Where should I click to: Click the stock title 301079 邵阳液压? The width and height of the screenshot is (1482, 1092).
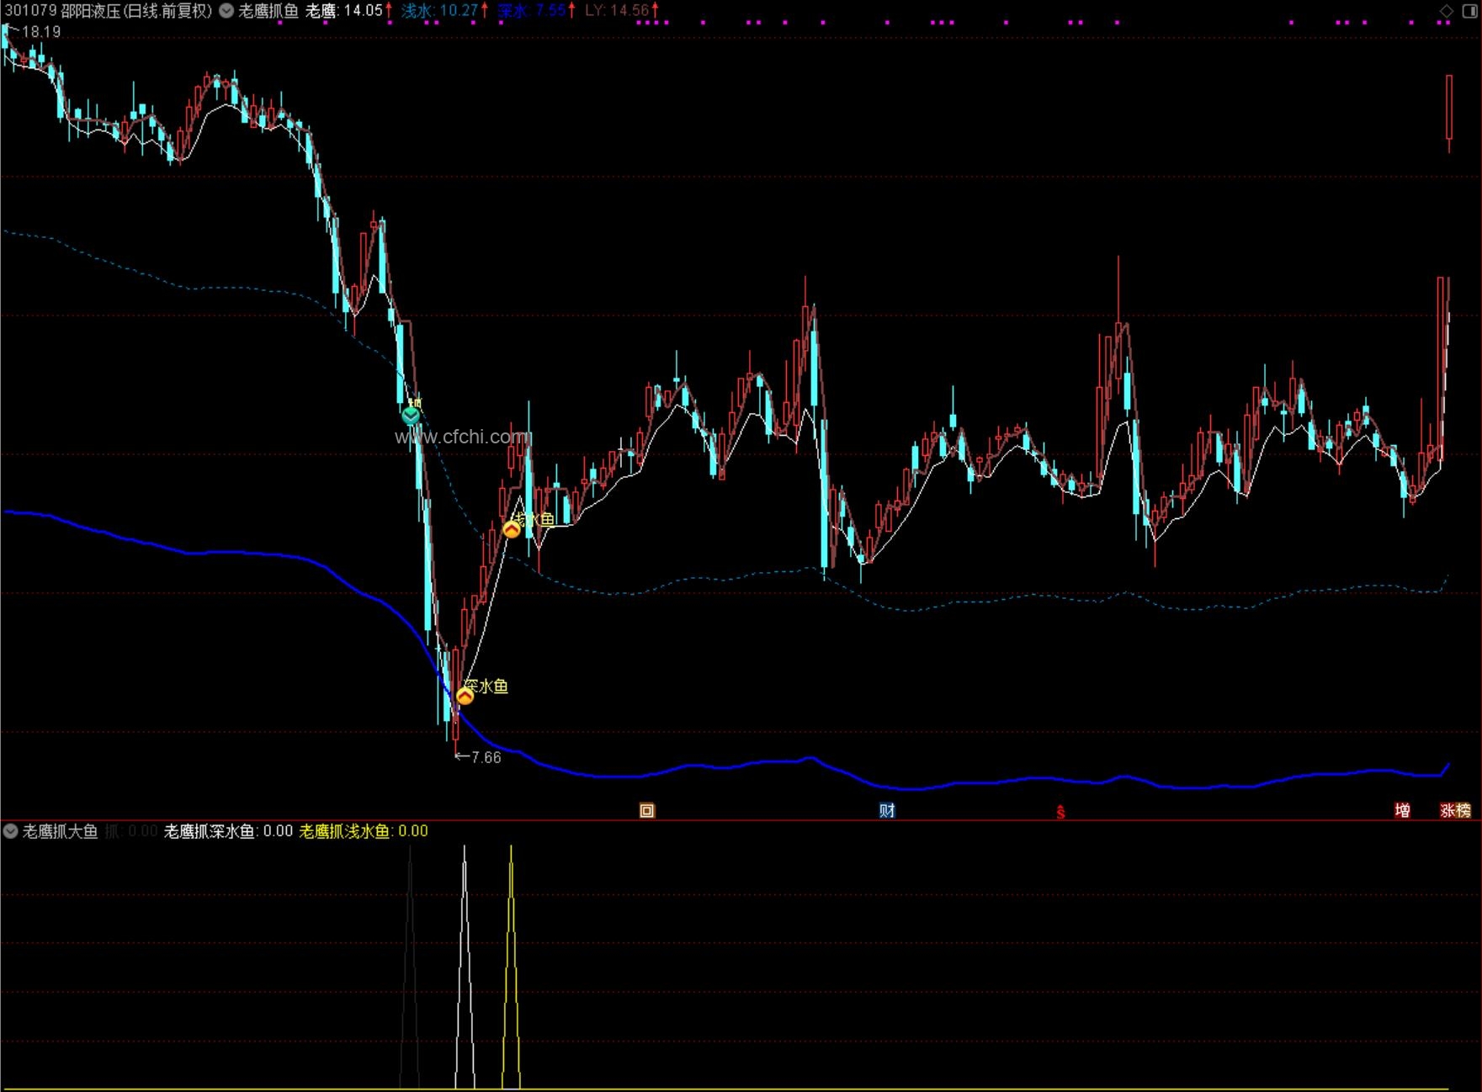coord(109,11)
